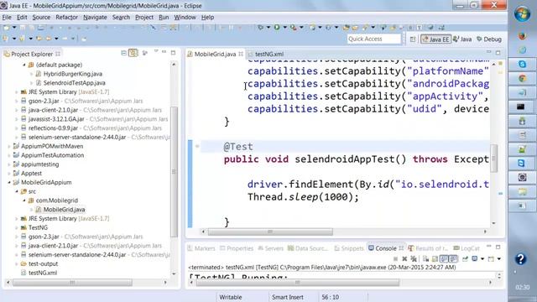The height and width of the screenshot is (302, 537).
Task: Switch to the Java perspective
Action: [462, 39]
